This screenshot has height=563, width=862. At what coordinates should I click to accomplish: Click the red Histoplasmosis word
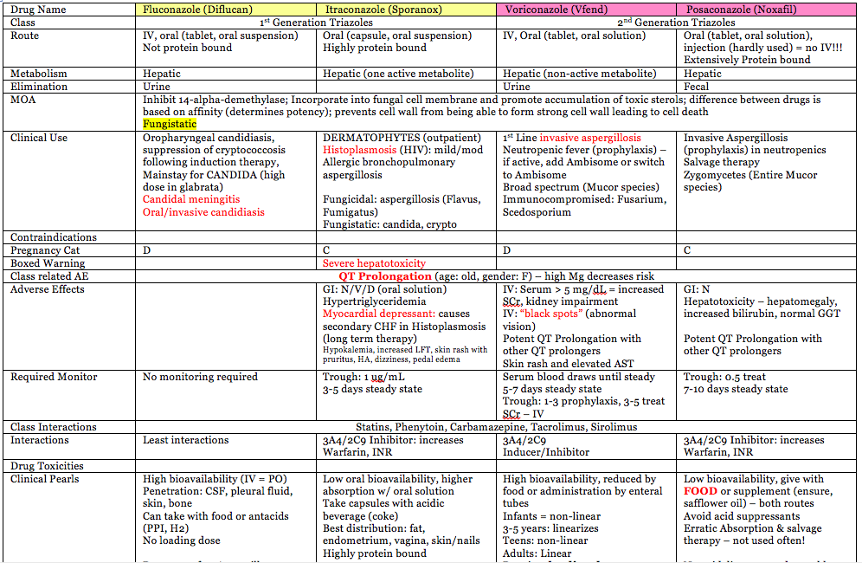(x=359, y=150)
